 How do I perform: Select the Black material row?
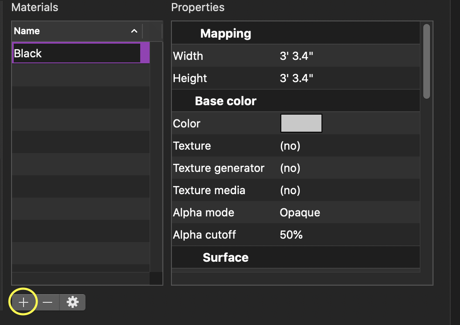[81, 53]
